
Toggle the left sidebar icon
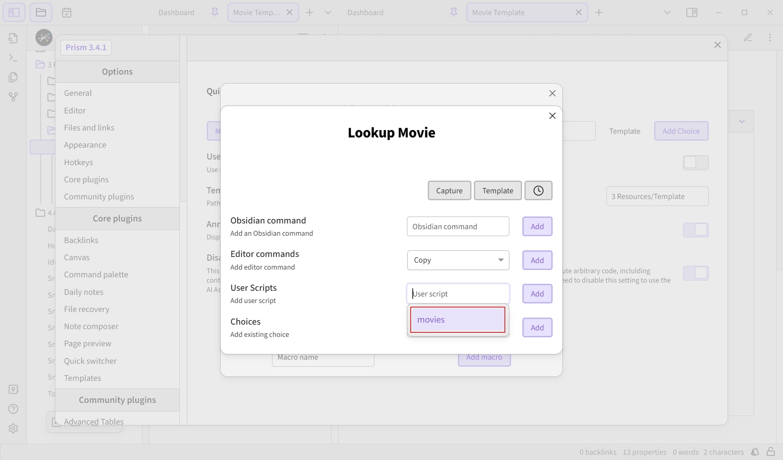pyautogui.click(x=14, y=12)
